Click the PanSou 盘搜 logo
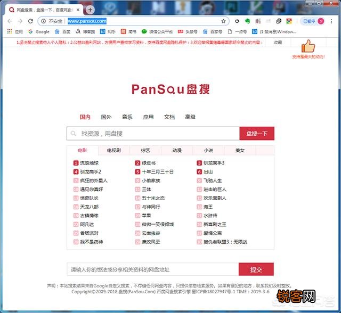 coord(170,89)
